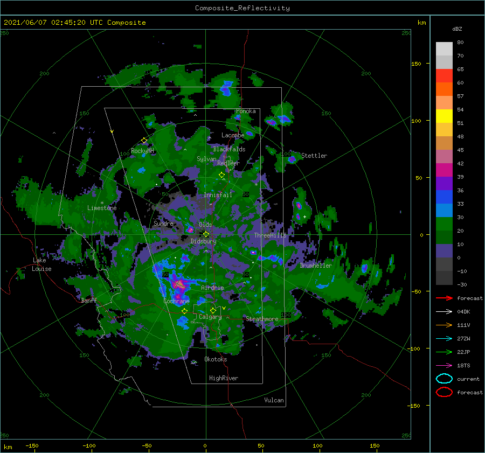Click the Drumheller label

click(316, 266)
